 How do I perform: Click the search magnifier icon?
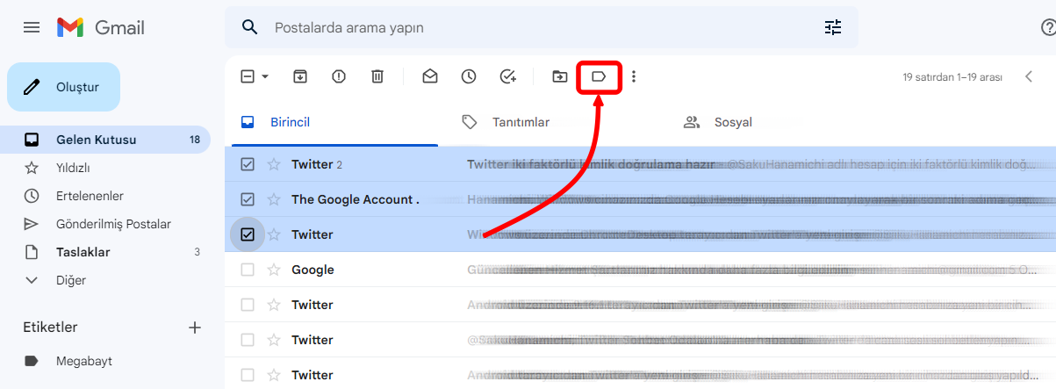pos(250,27)
